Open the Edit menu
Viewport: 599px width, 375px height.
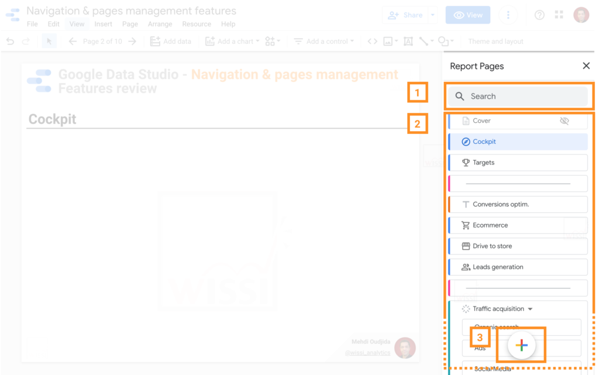click(53, 24)
